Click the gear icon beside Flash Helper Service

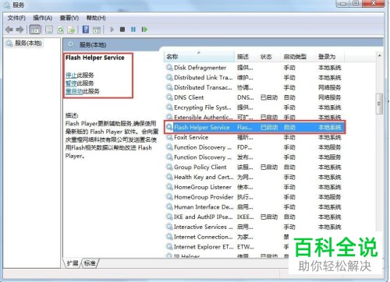pos(169,127)
